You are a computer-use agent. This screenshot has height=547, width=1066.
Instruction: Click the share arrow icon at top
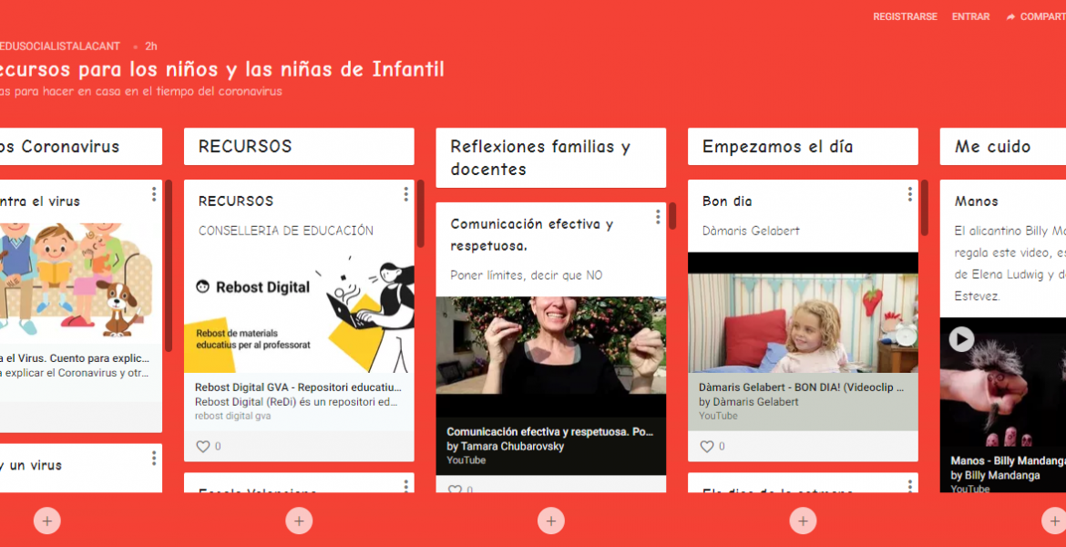pyautogui.click(x=1010, y=17)
